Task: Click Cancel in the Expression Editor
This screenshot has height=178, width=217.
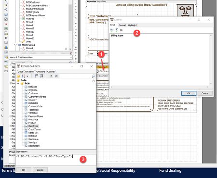Action: (x=40, y=170)
